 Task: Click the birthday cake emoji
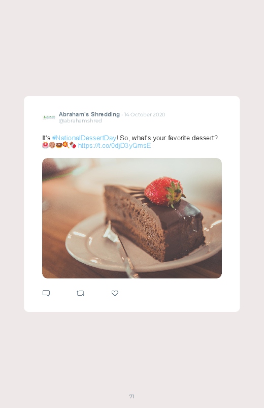[45, 145]
